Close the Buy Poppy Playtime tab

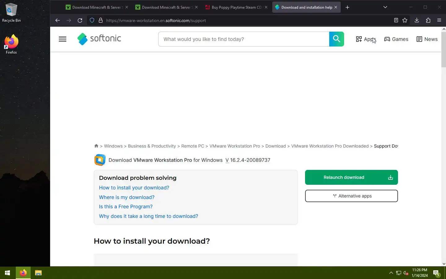(x=266, y=7)
